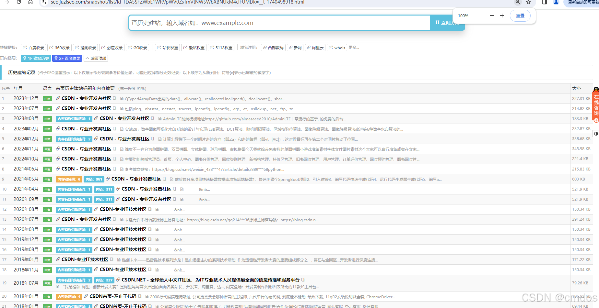Open the 2022年11月 CSDN snapshot title

point(86,149)
